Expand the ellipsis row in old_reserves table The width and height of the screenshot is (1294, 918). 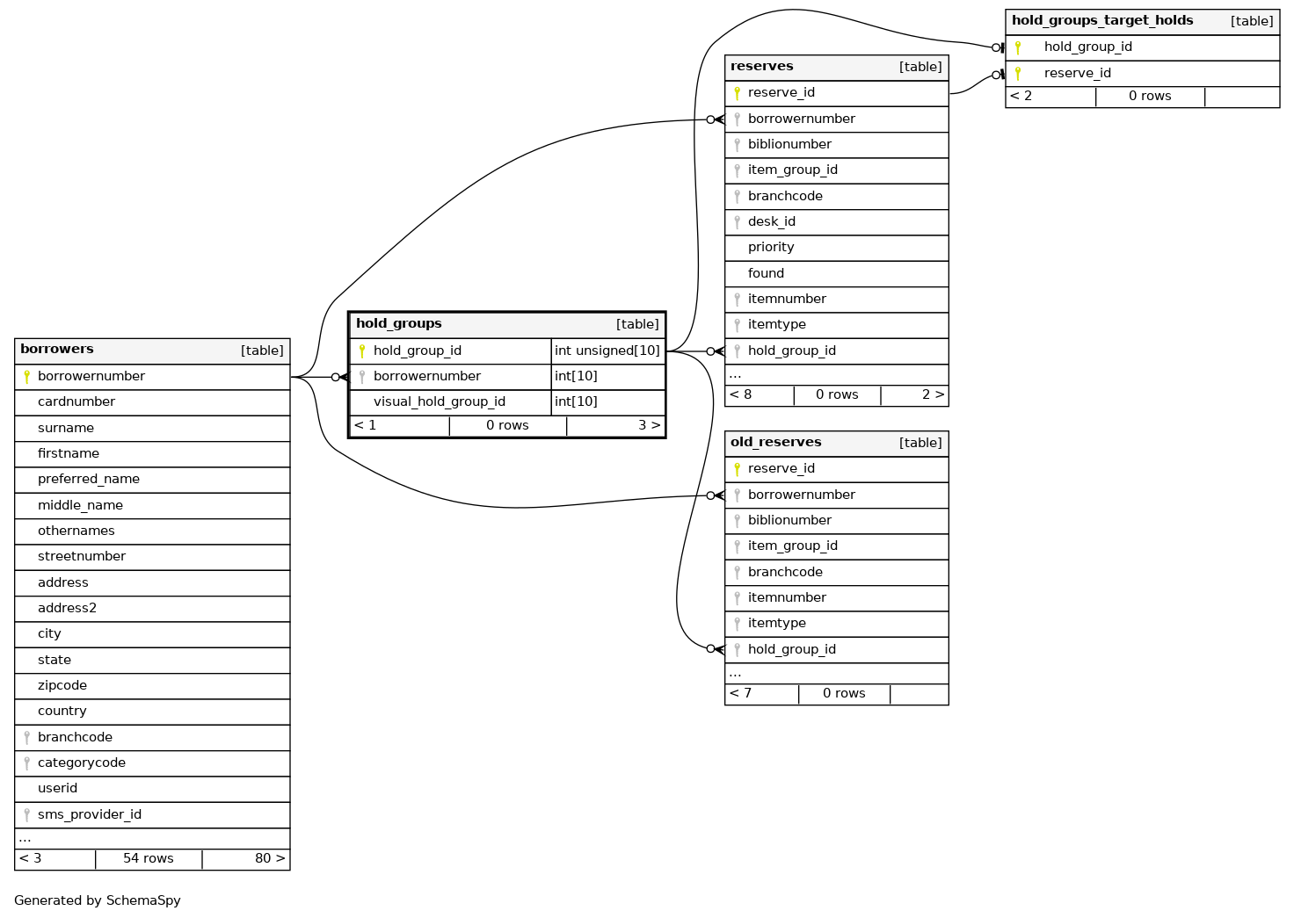(x=735, y=673)
